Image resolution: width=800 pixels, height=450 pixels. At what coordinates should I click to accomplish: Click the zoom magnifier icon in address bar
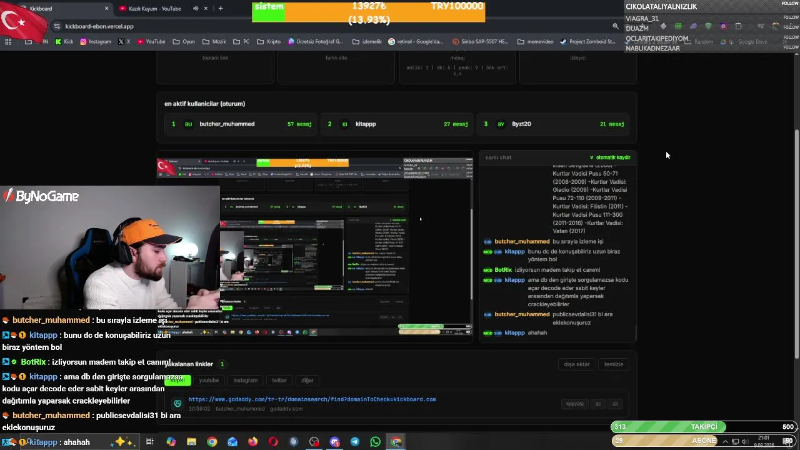[615, 26]
